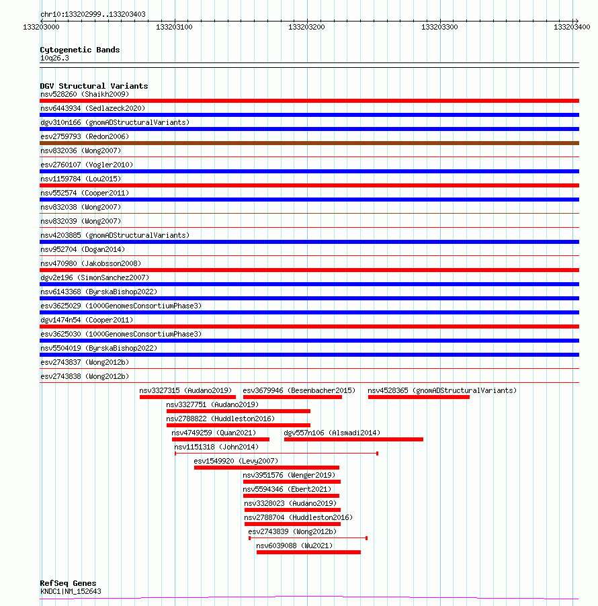The width and height of the screenshot is (598, 606).
Task: Click red bar under nsv3327315 (Audano2019)
Action: [188, 397]
